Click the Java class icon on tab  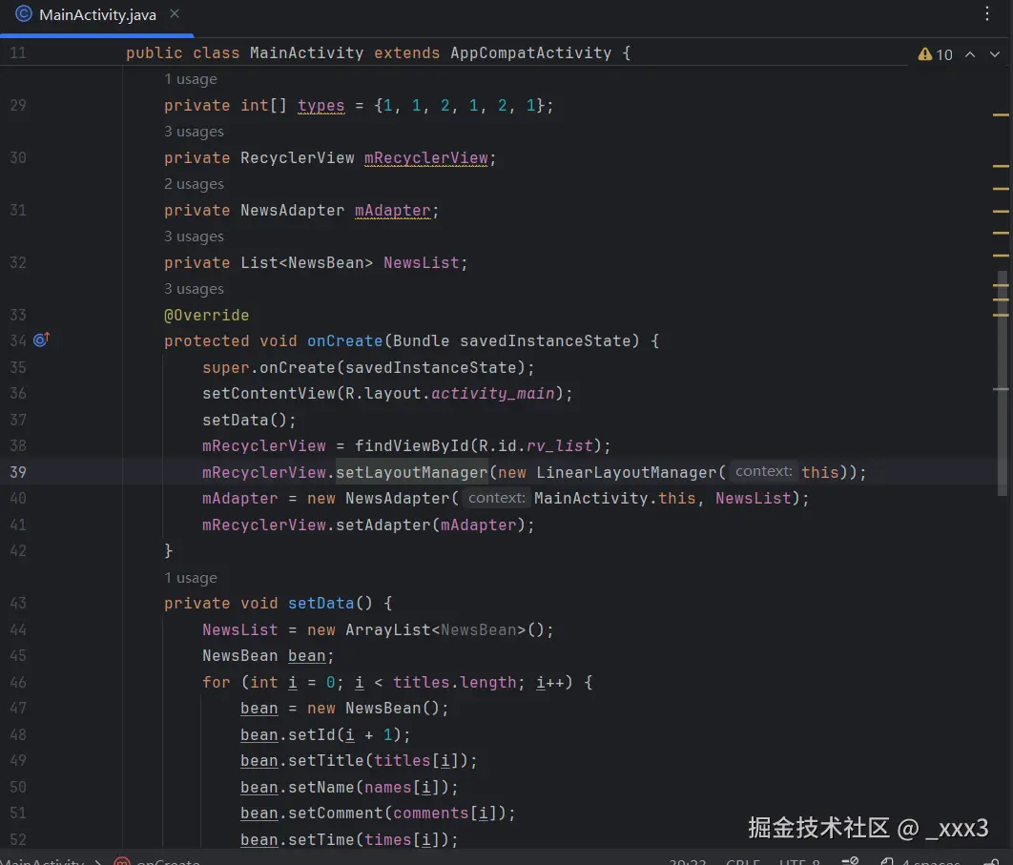23,13
